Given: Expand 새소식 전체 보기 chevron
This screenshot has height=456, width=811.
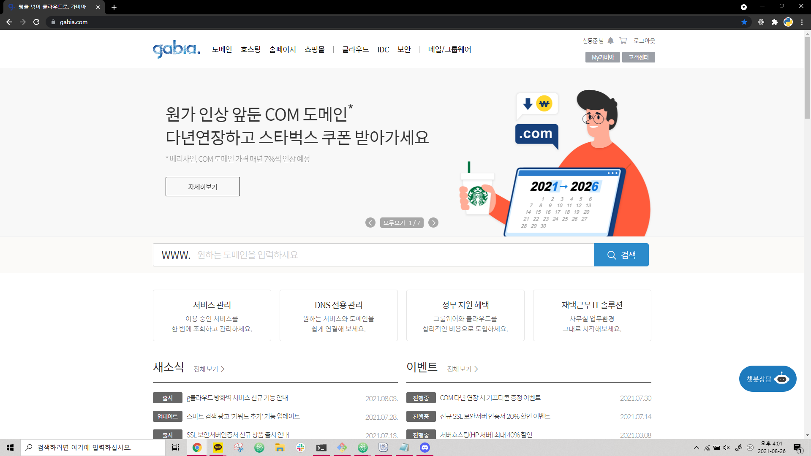Looking at the screenshot, I should coord(223,369).
